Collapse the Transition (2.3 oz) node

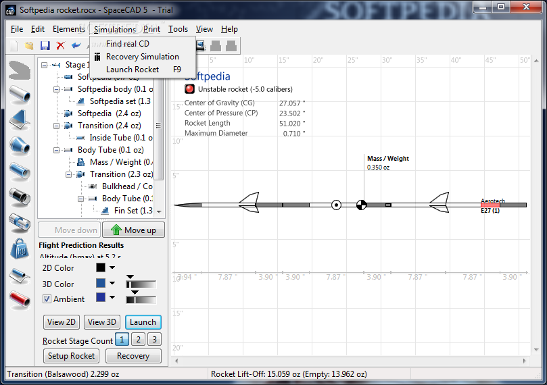point(68,174)
